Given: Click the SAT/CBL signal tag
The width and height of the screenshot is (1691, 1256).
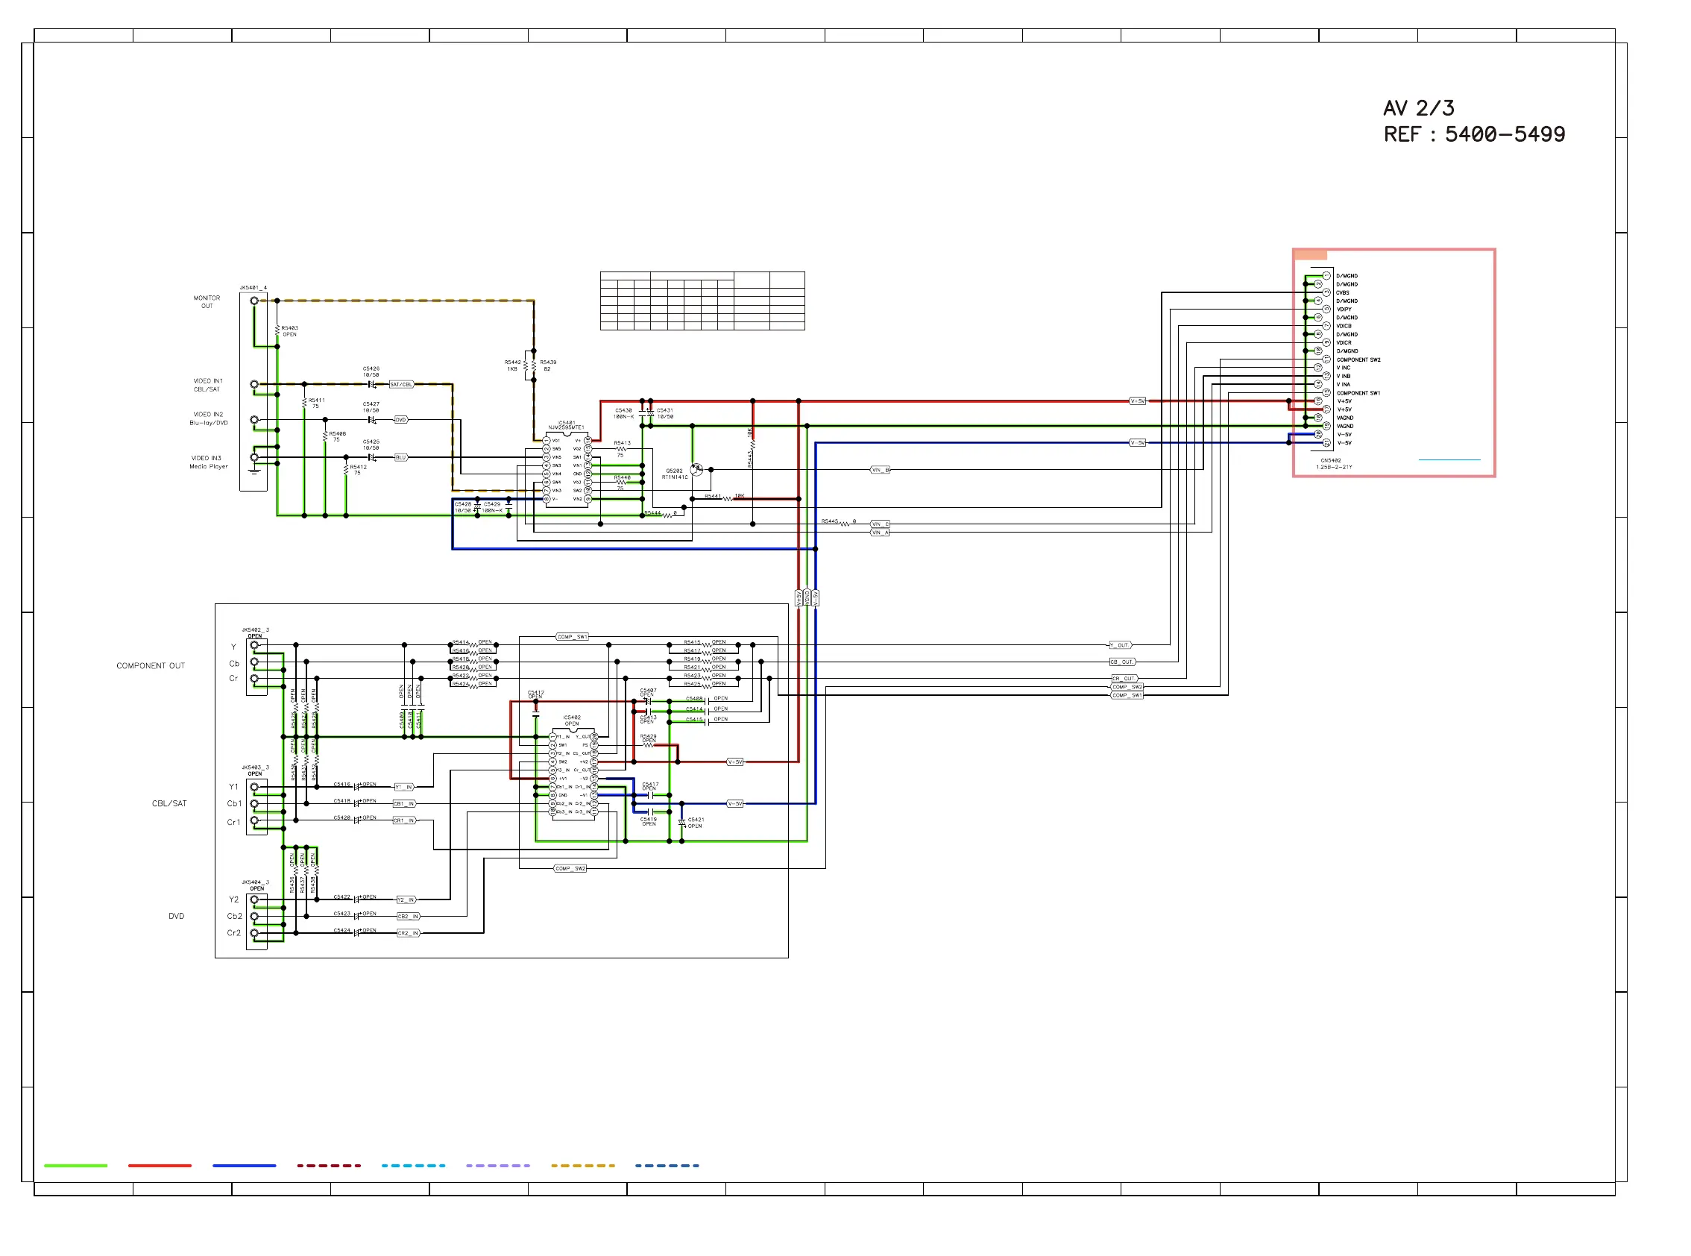Looking at the screenshot, I should coord(401,385).
